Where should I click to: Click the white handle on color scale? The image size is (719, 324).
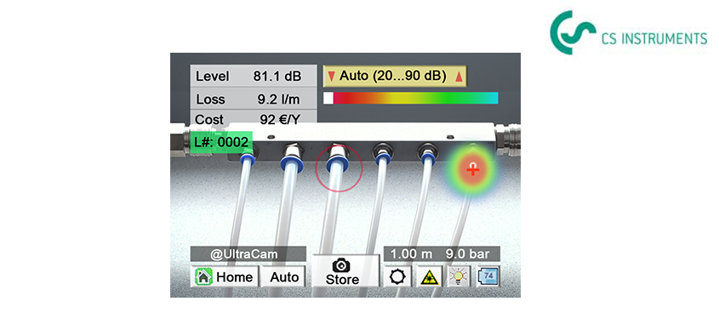(x=328, y=98)
